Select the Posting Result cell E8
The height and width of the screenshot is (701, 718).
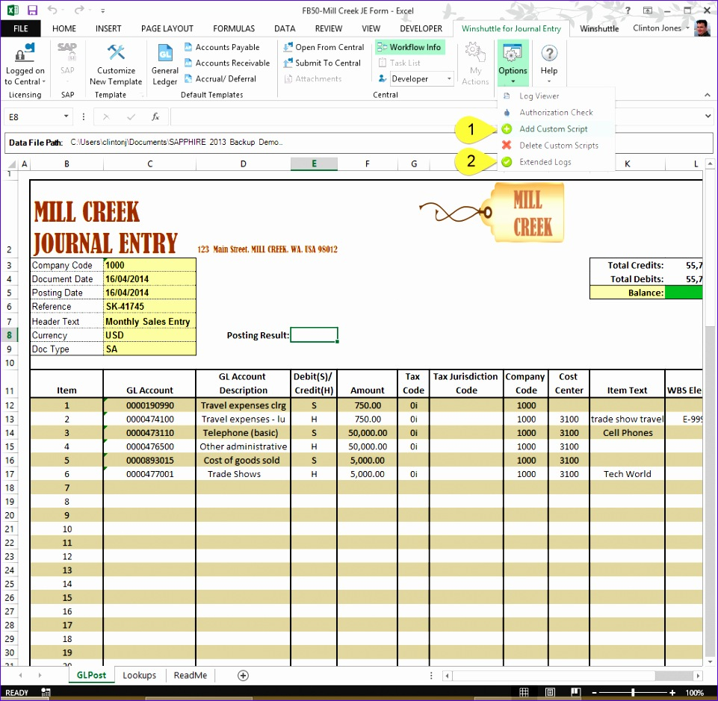click(x=314, y=335)
